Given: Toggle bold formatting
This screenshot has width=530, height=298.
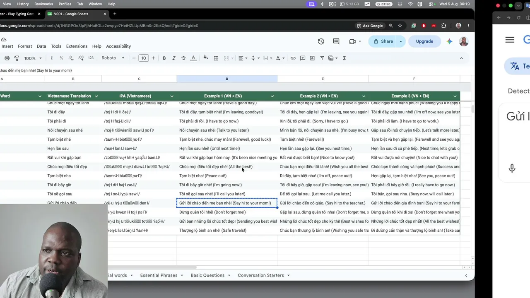Looking at the screenshot, I should pos(164,58).
